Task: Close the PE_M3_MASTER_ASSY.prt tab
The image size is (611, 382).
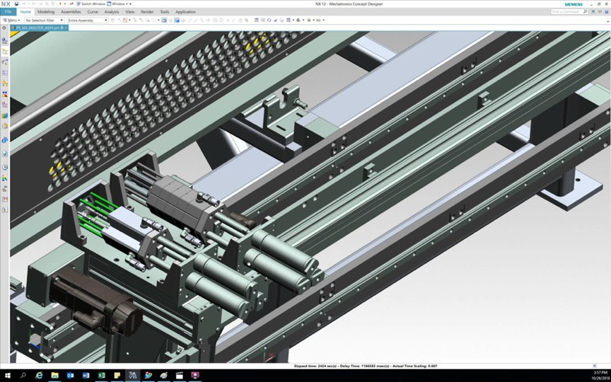Action: tap(66, 28)
